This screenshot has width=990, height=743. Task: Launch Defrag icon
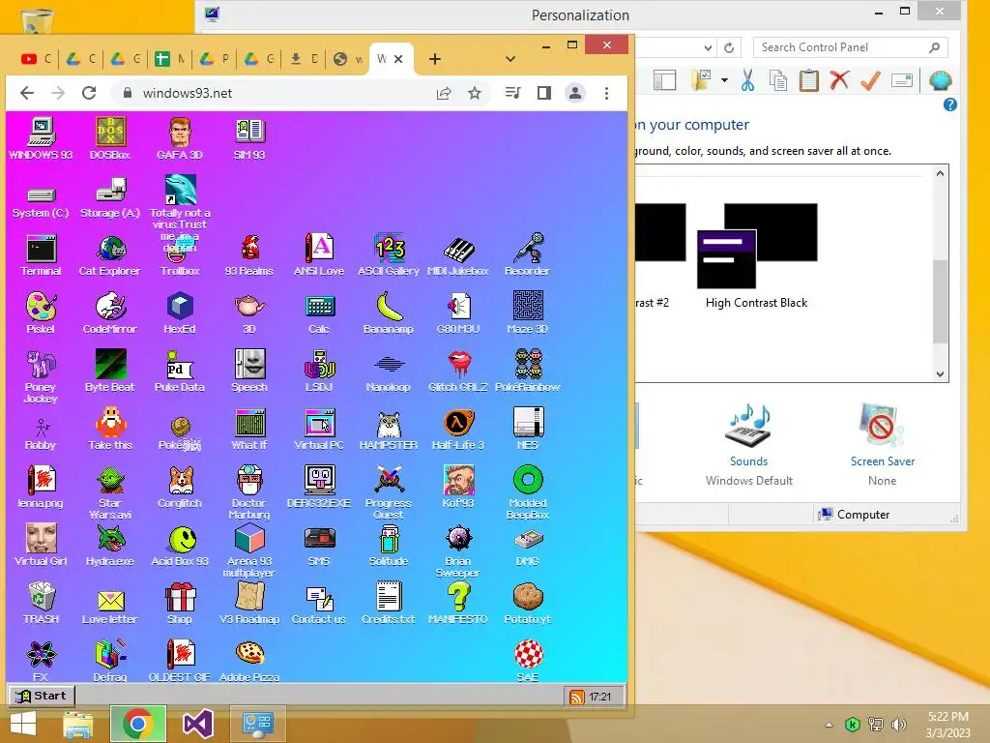[x=110, y=660]
